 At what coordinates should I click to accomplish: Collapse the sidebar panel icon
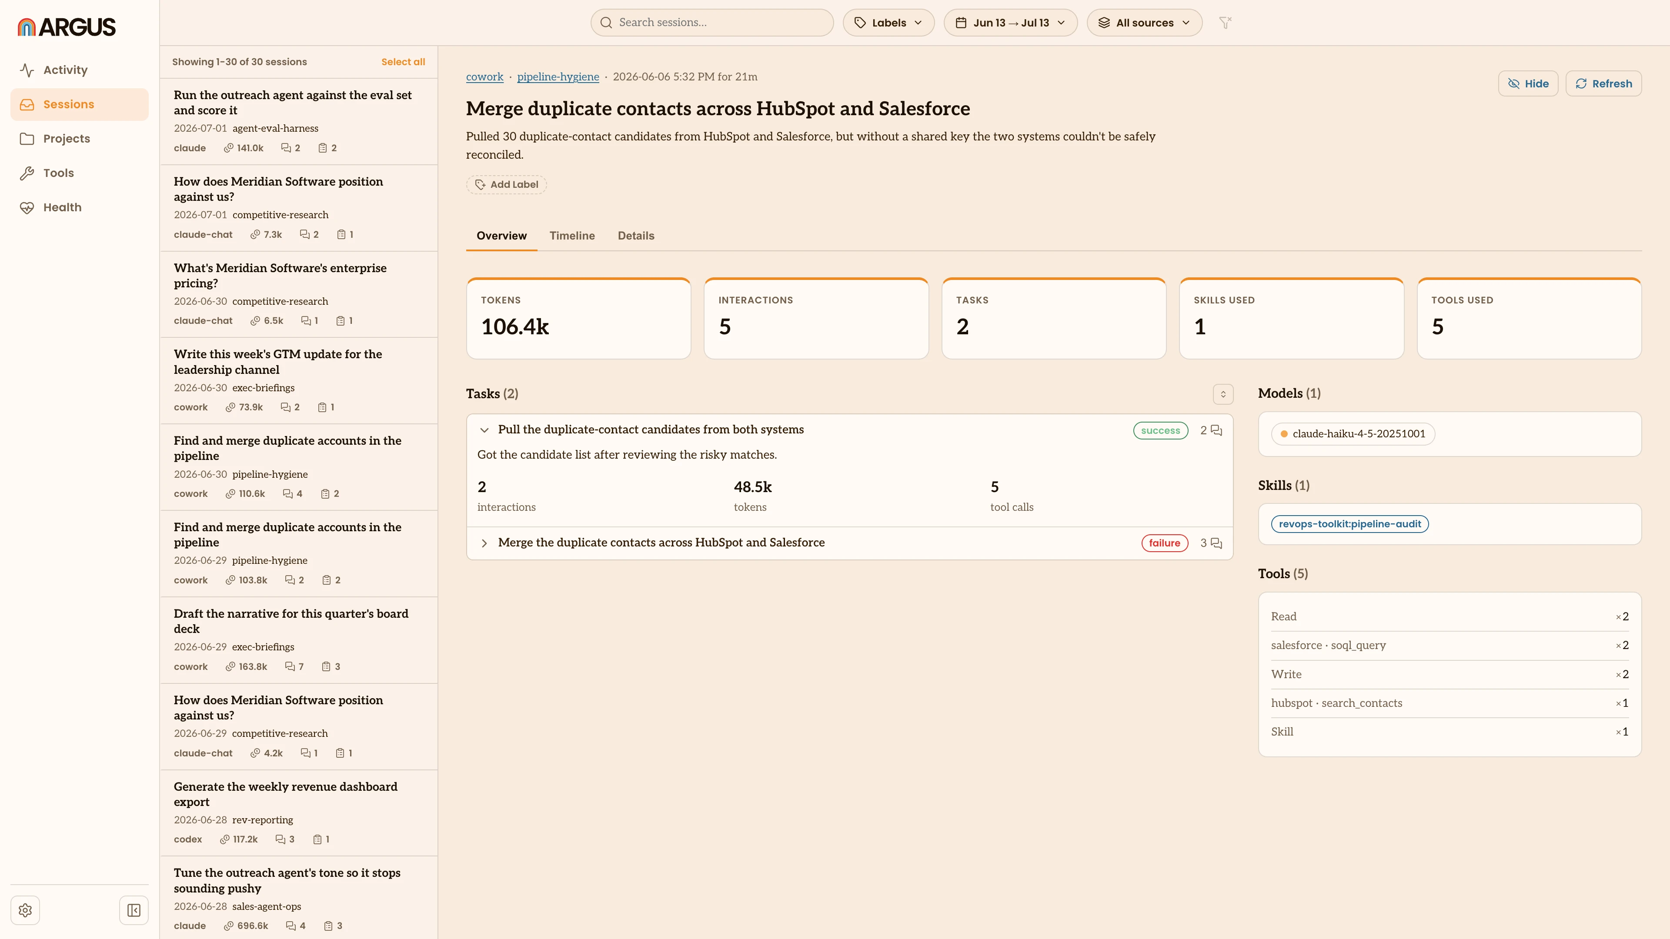coord(134,910)
